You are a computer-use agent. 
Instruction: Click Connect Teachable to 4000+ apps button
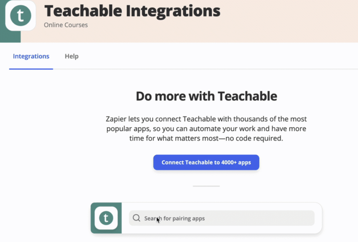(206, 162)
